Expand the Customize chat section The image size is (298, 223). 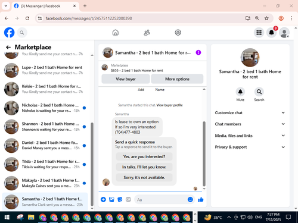click(250, 112)
